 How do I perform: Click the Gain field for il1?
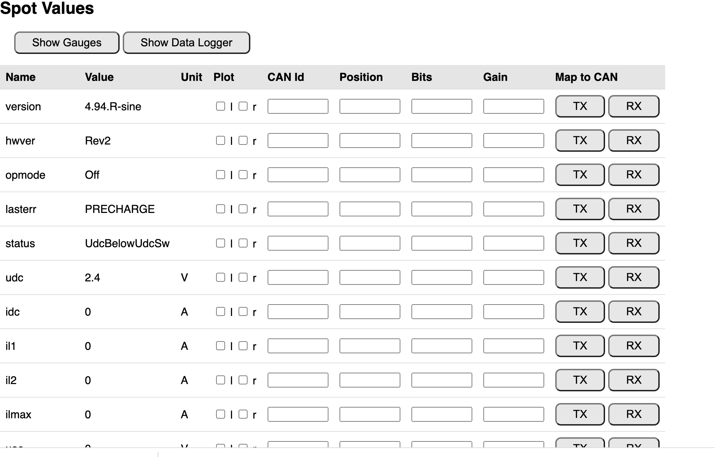(x=513, y=346)
